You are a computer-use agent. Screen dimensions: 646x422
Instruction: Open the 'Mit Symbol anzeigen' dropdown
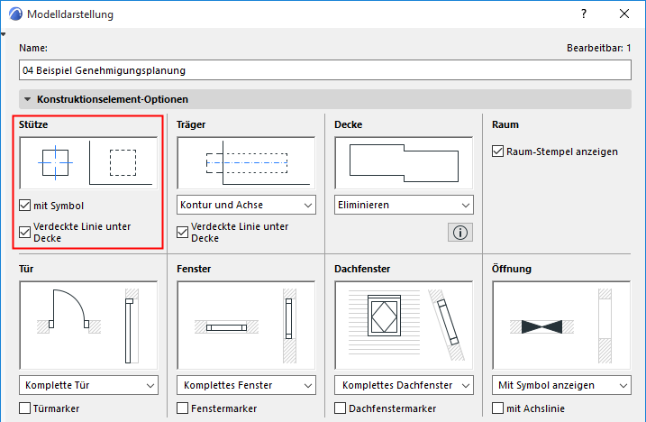click(x=561, y=386)
